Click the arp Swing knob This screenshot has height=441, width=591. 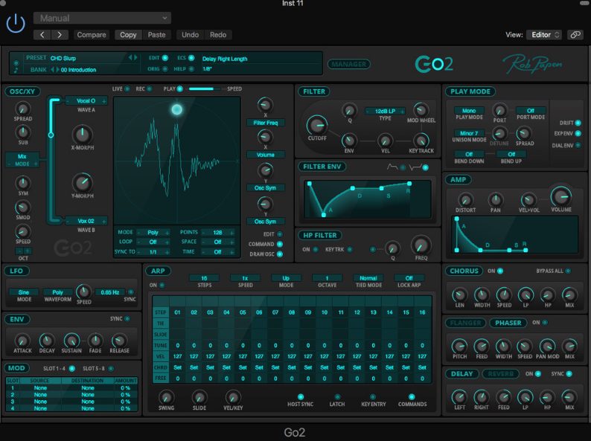(166, 397)
